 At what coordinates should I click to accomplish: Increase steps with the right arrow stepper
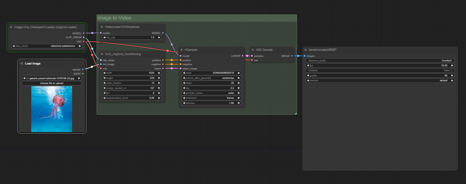click(x=239, y=83)
